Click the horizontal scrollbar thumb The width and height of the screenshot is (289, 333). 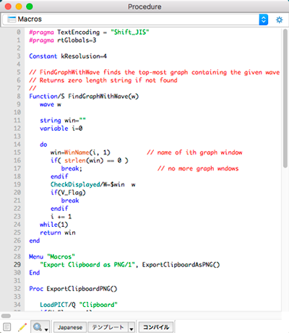pyautogui.click(x=6, y=316)
